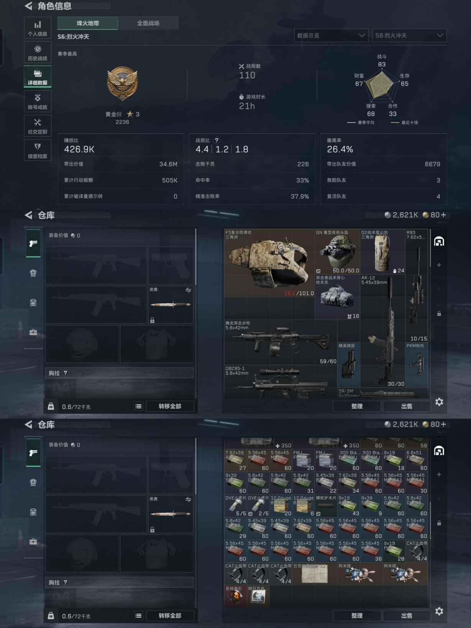Select the 详细数据 sidebar entry

38,77
